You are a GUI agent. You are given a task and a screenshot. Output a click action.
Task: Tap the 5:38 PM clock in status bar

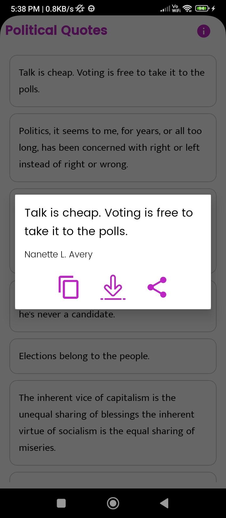(25, 9)
